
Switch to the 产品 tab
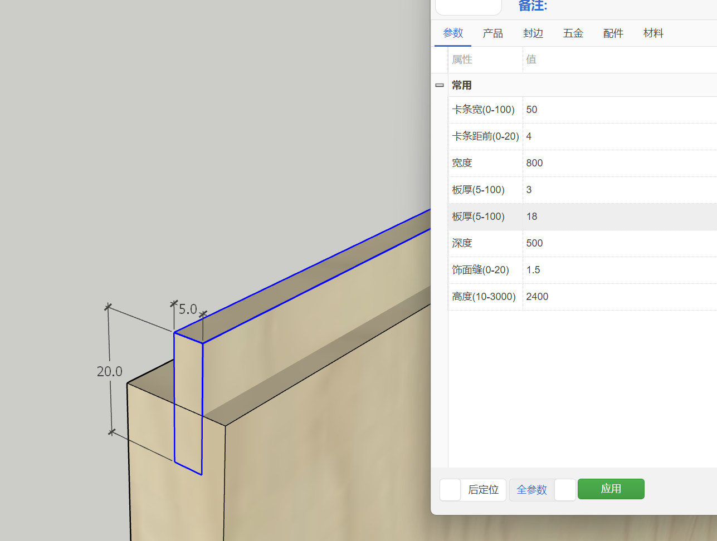tap(493, 33)
